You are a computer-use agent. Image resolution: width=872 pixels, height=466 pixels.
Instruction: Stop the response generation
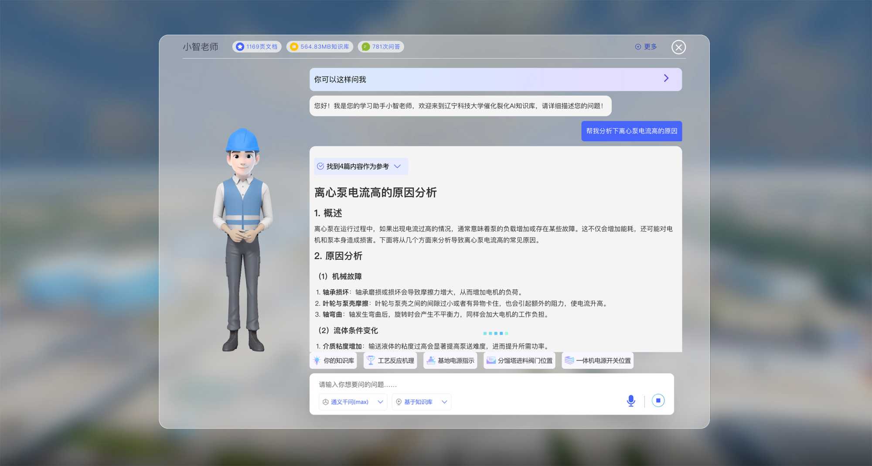coord(658,401)
